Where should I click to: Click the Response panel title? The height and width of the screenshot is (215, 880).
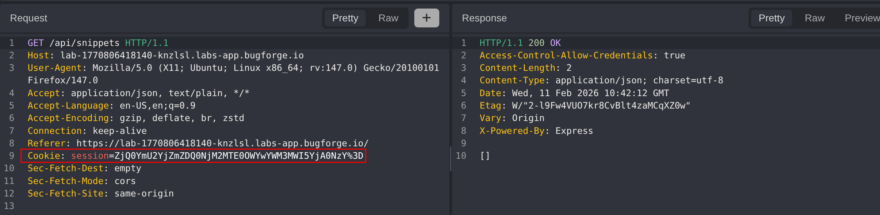pyautogui.click(x=484, y=18)
